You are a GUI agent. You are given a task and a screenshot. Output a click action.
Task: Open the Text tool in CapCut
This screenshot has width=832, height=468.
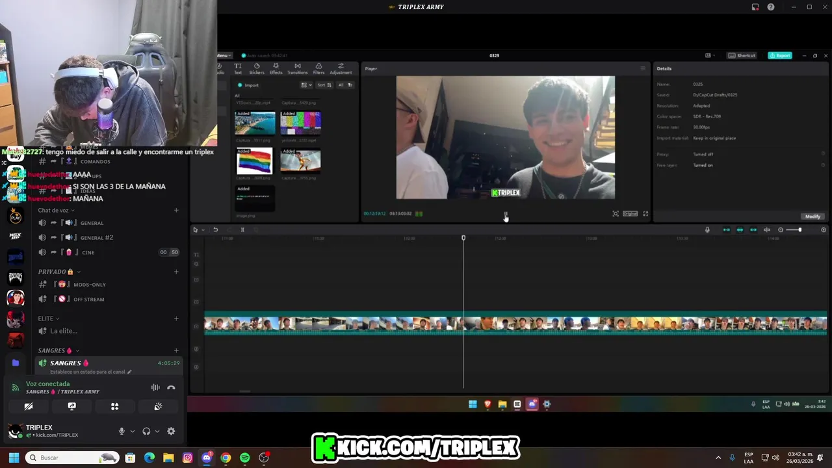coord(238,68)
